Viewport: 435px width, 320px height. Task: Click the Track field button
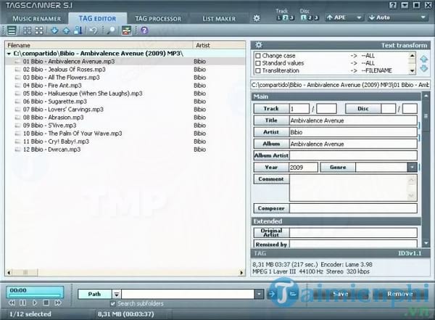point(271,109)
